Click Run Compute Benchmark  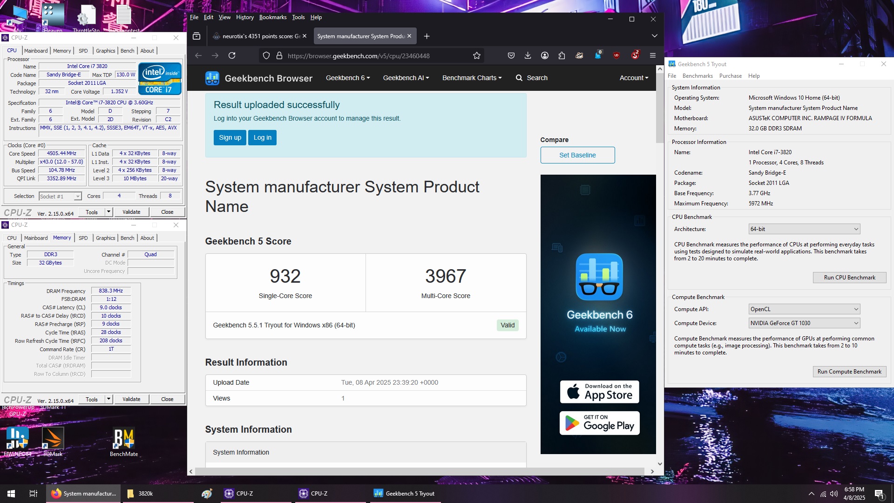coord(849,372)
